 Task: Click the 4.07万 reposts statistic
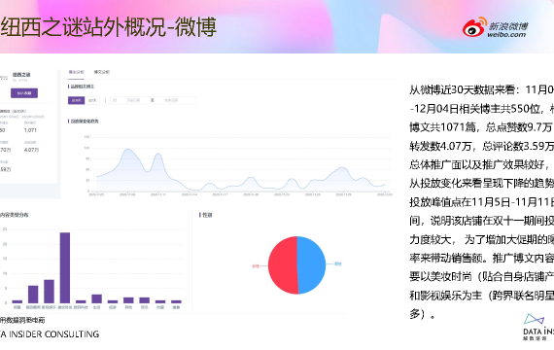(31, 150)
